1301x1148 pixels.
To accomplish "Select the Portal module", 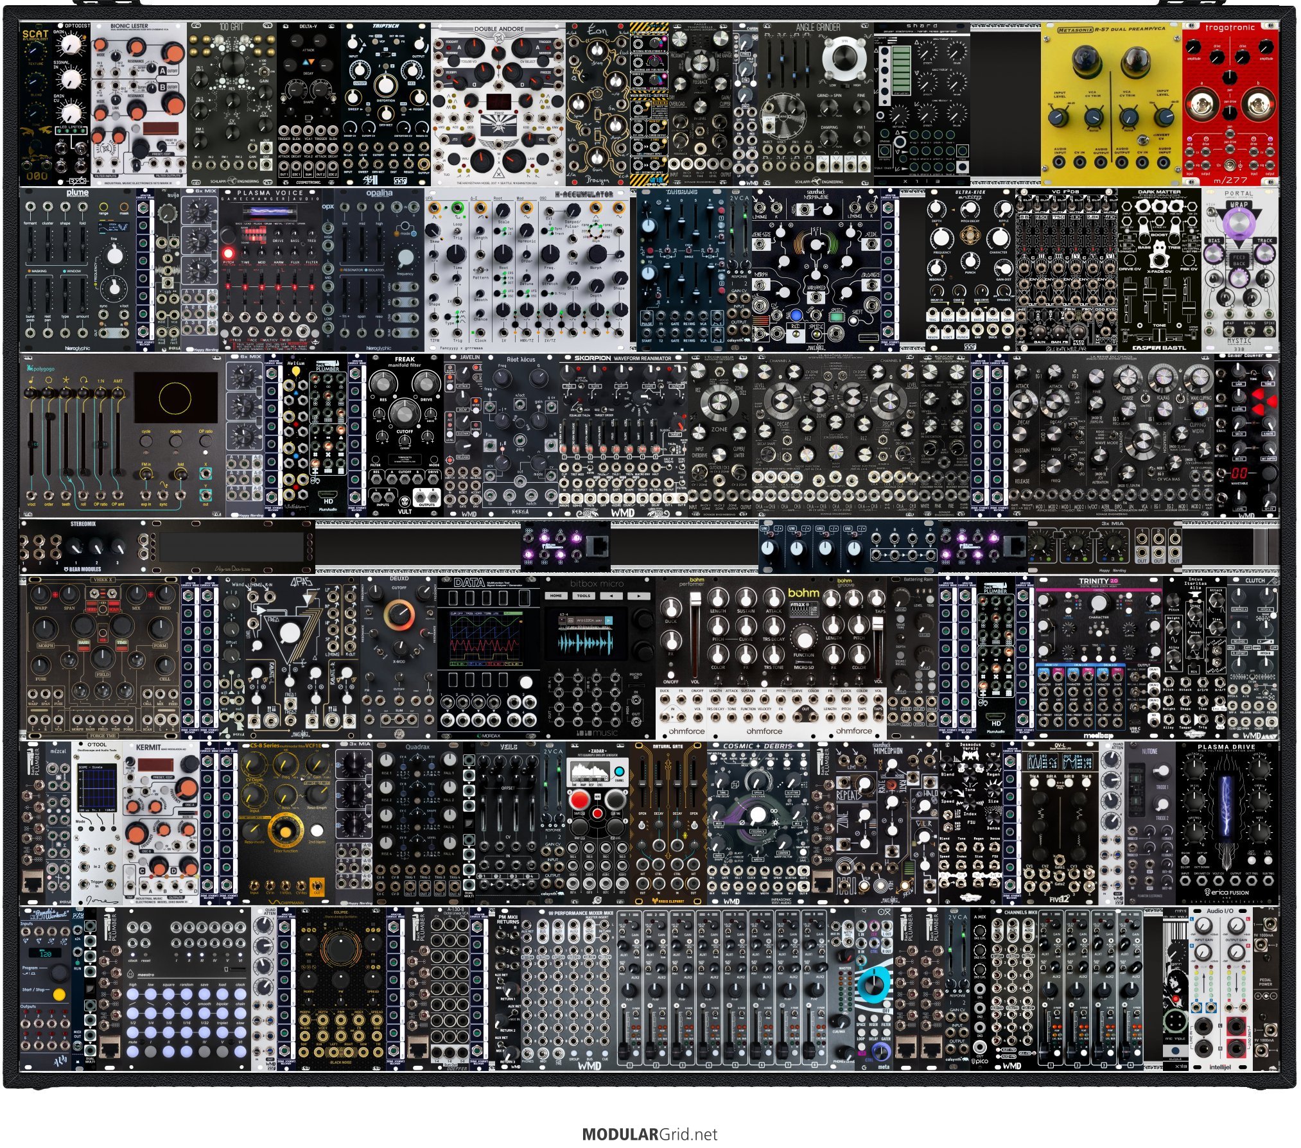I will pos(1240,270).
